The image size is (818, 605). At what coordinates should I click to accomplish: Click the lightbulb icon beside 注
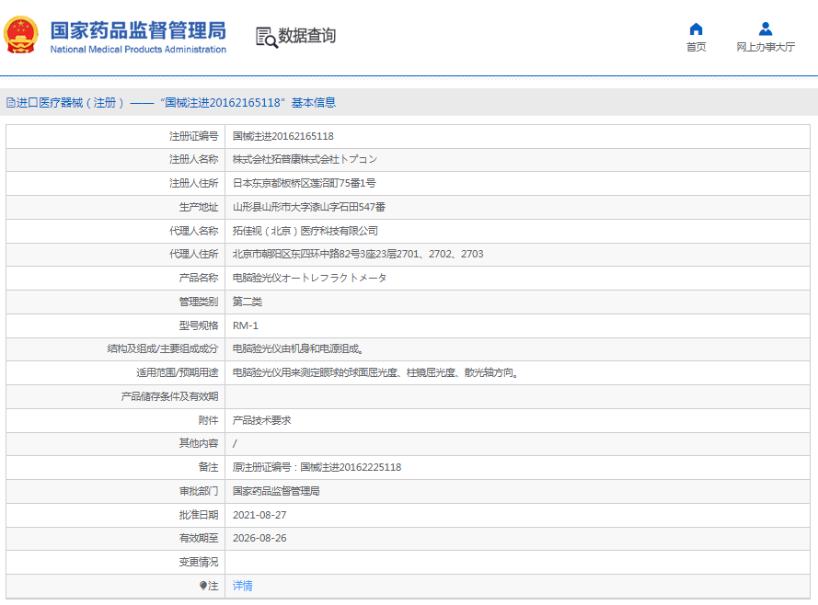[203, 586]
